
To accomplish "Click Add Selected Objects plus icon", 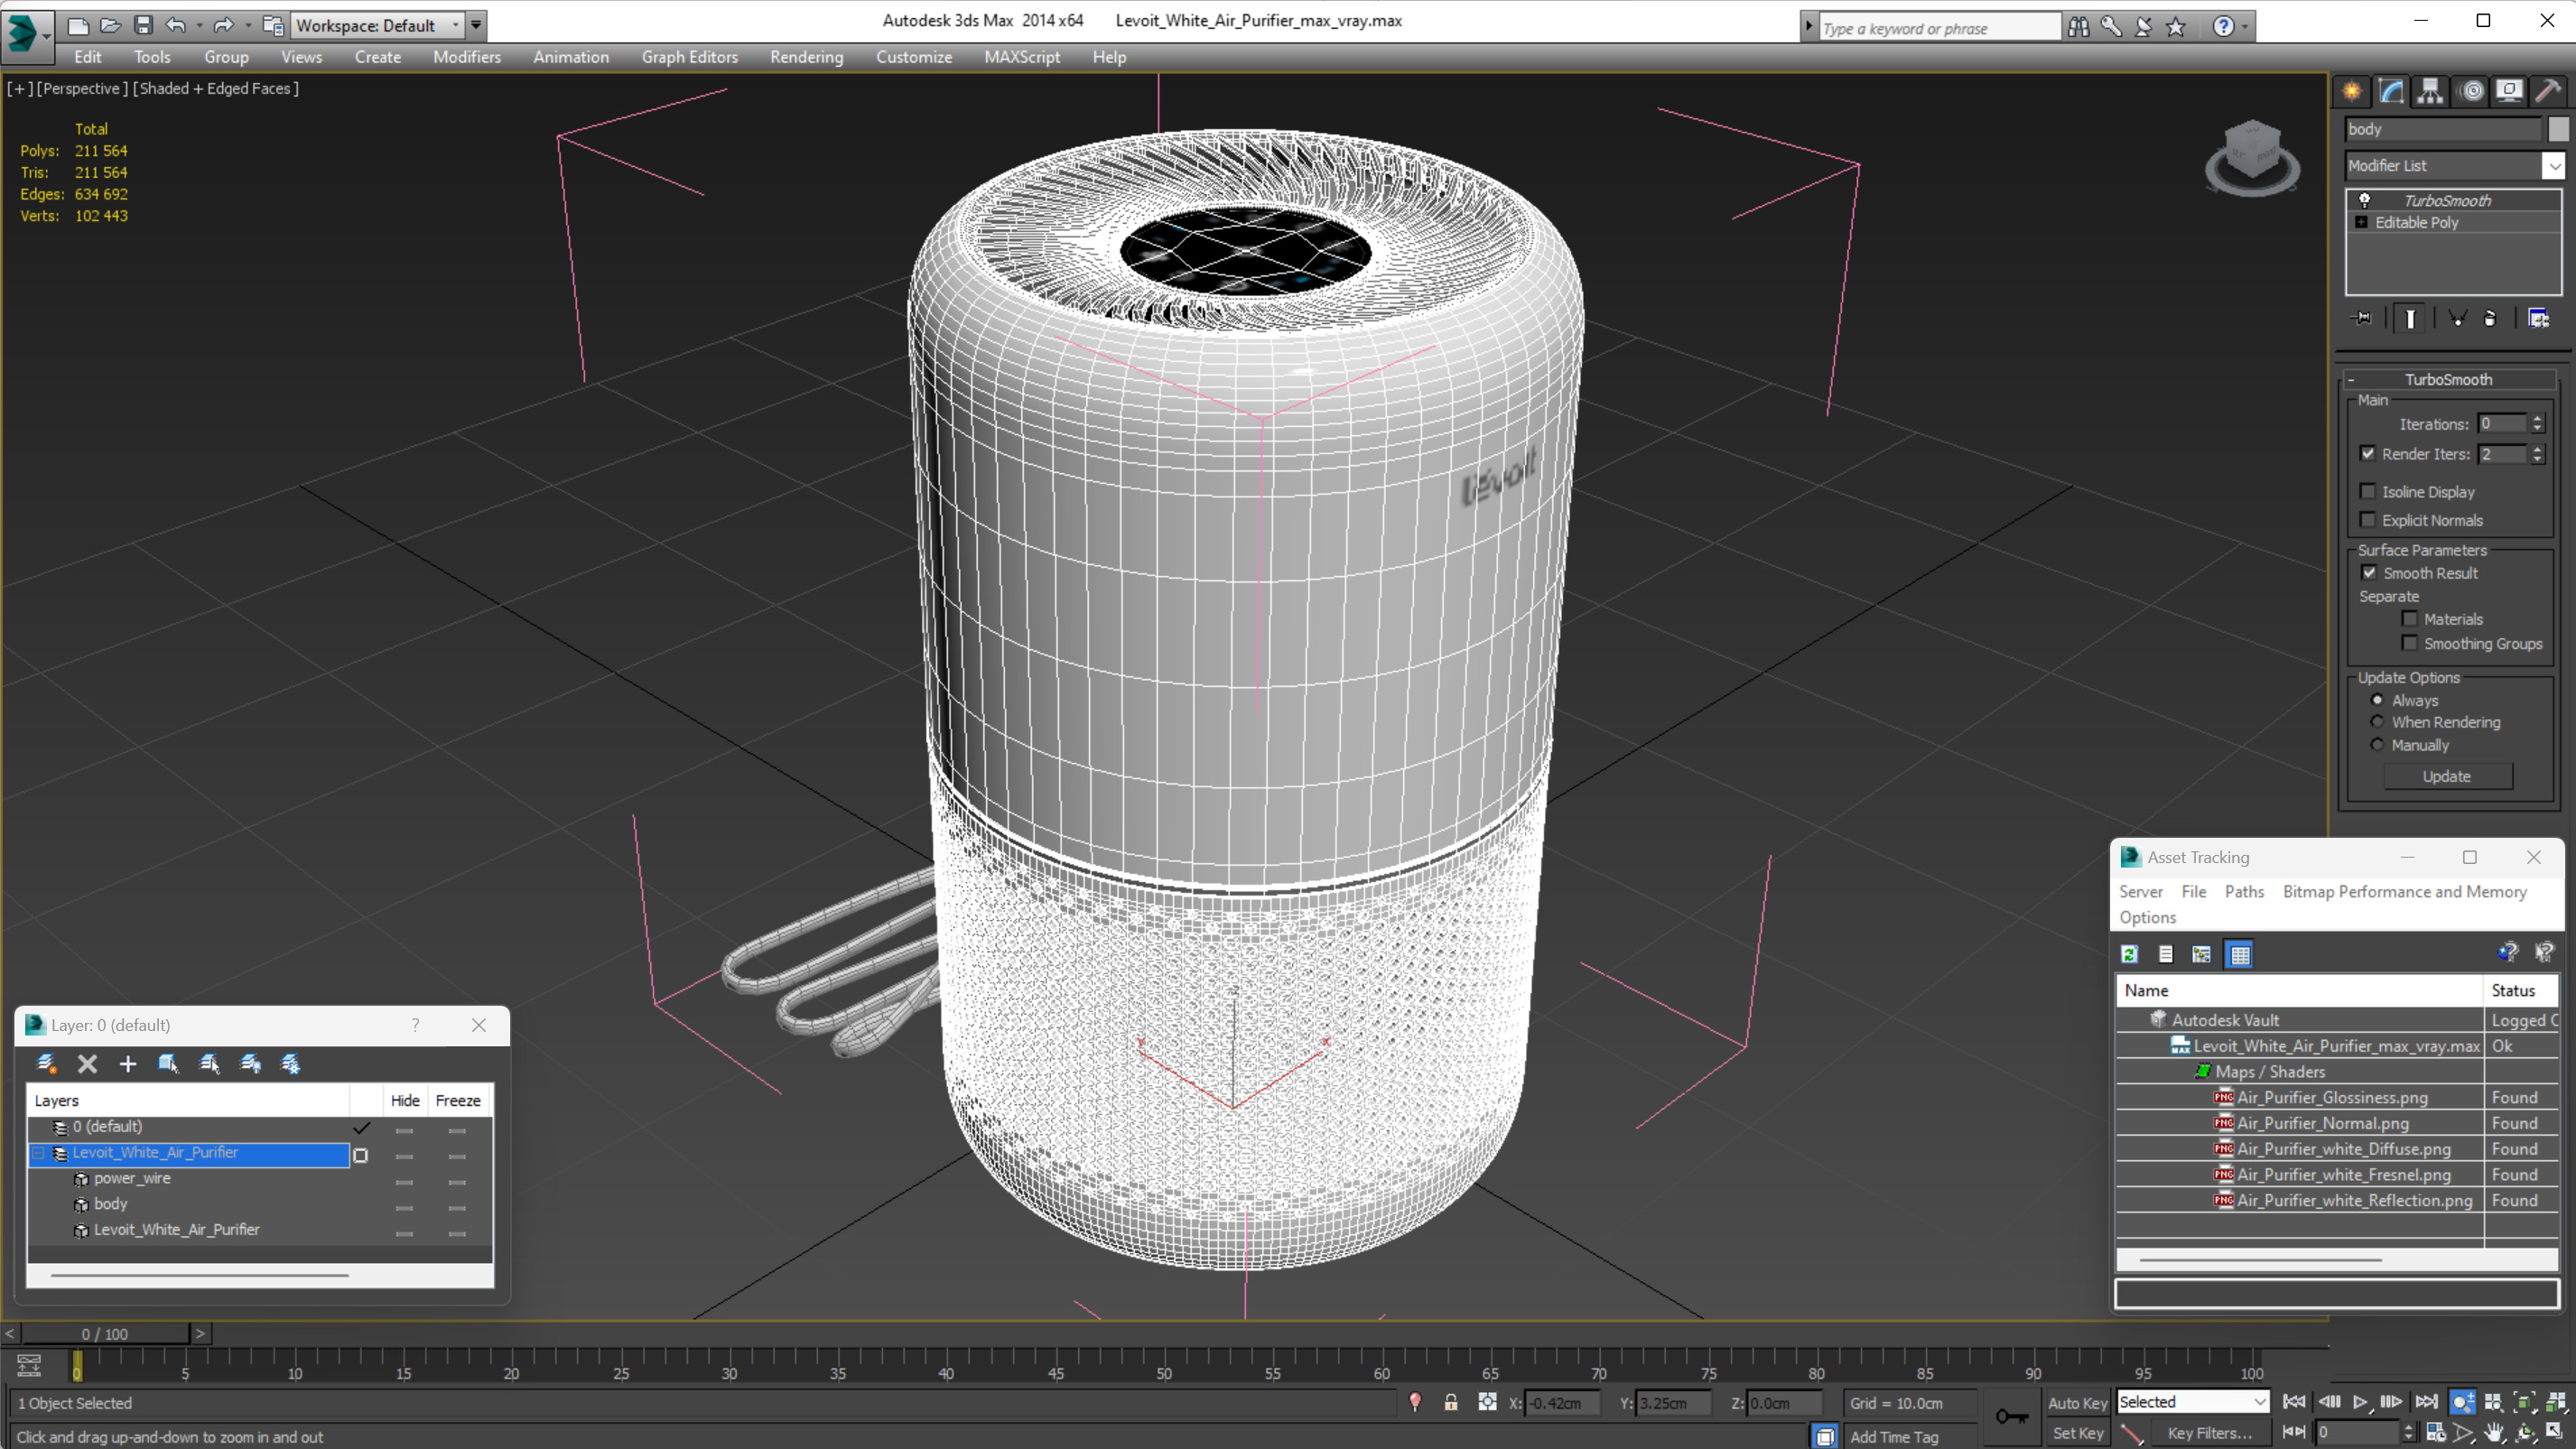I will (x=128, y=1063).
